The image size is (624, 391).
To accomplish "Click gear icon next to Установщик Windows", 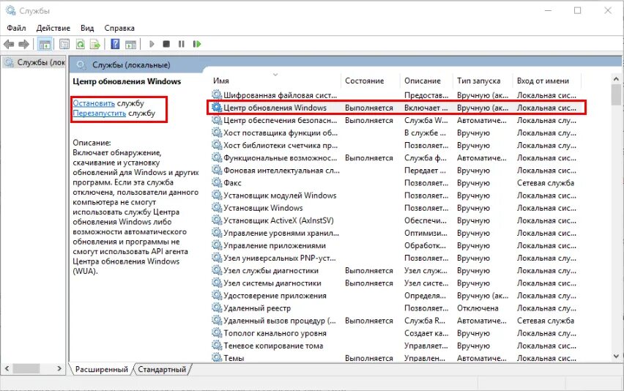I will click(217, 208).
